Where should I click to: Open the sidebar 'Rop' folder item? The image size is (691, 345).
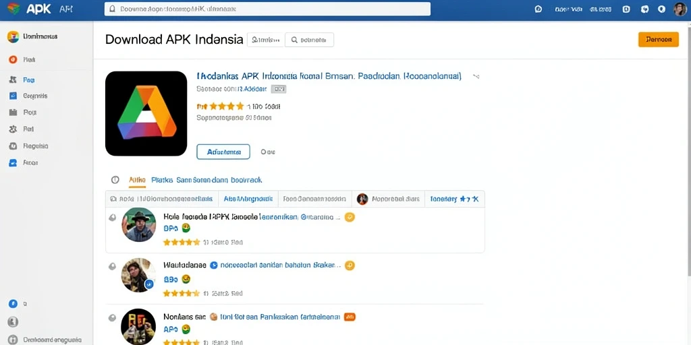[22, 113]
